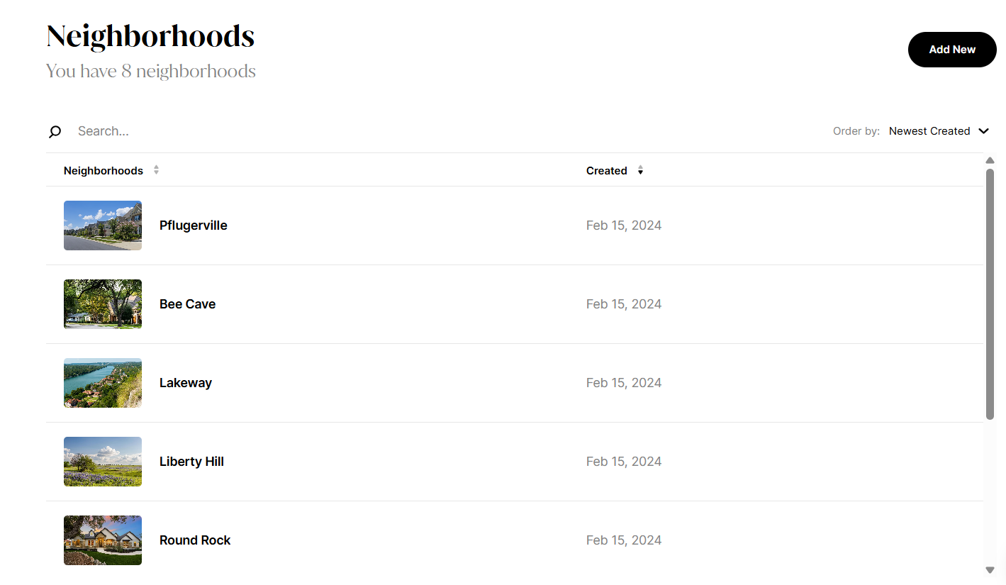Open the Pflugerville neighborhood link
The image size is (1006, 585).
tap(193, 225)
